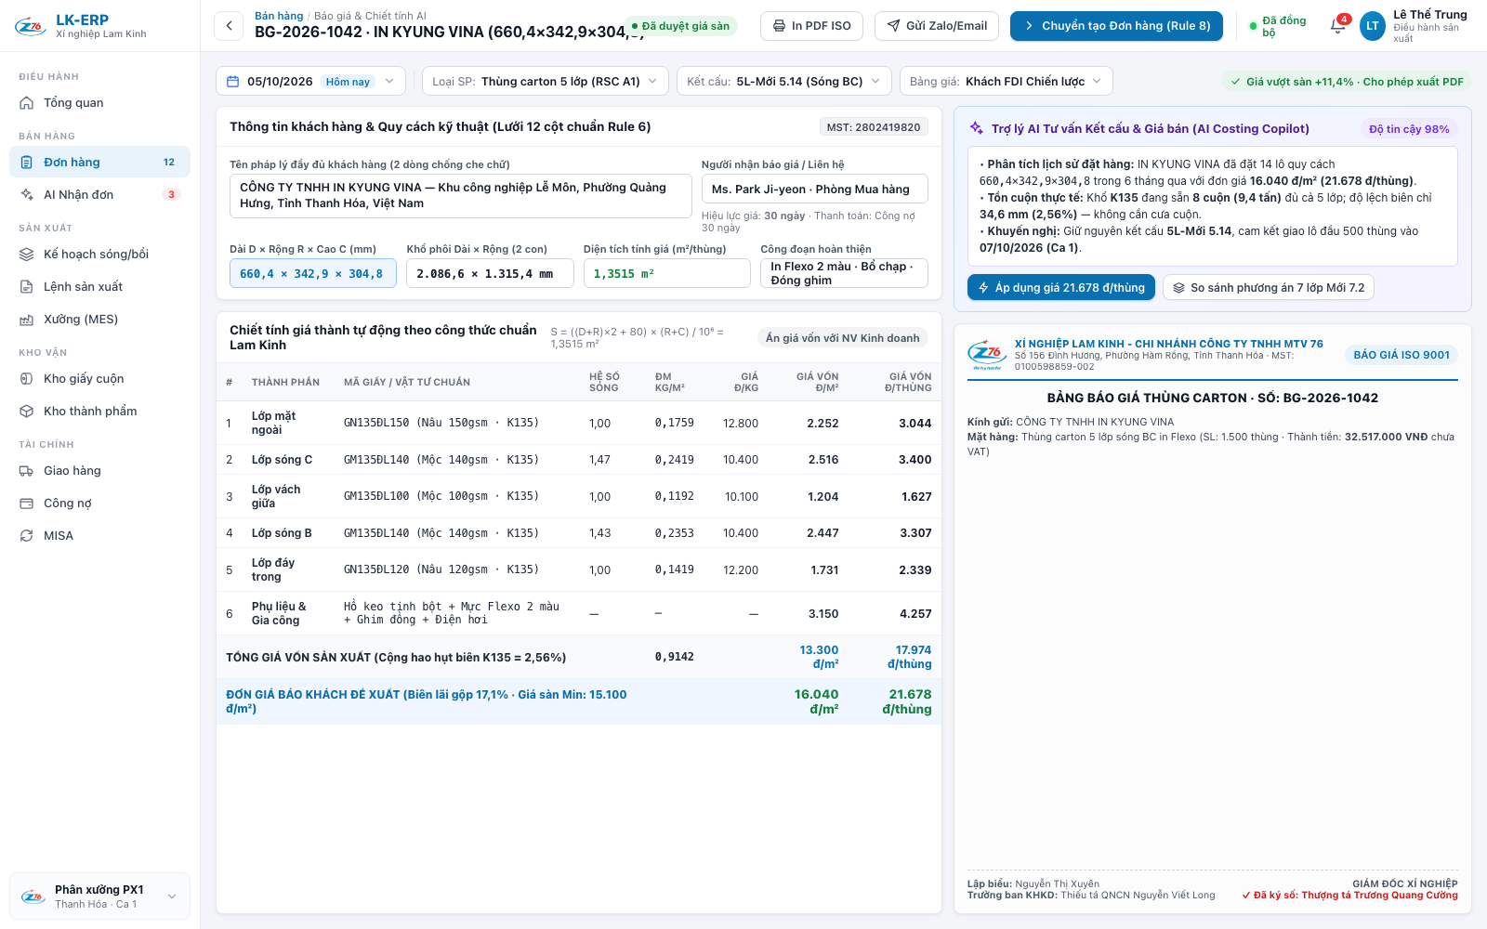Click the Công nợ card icon

click(27, 504)
